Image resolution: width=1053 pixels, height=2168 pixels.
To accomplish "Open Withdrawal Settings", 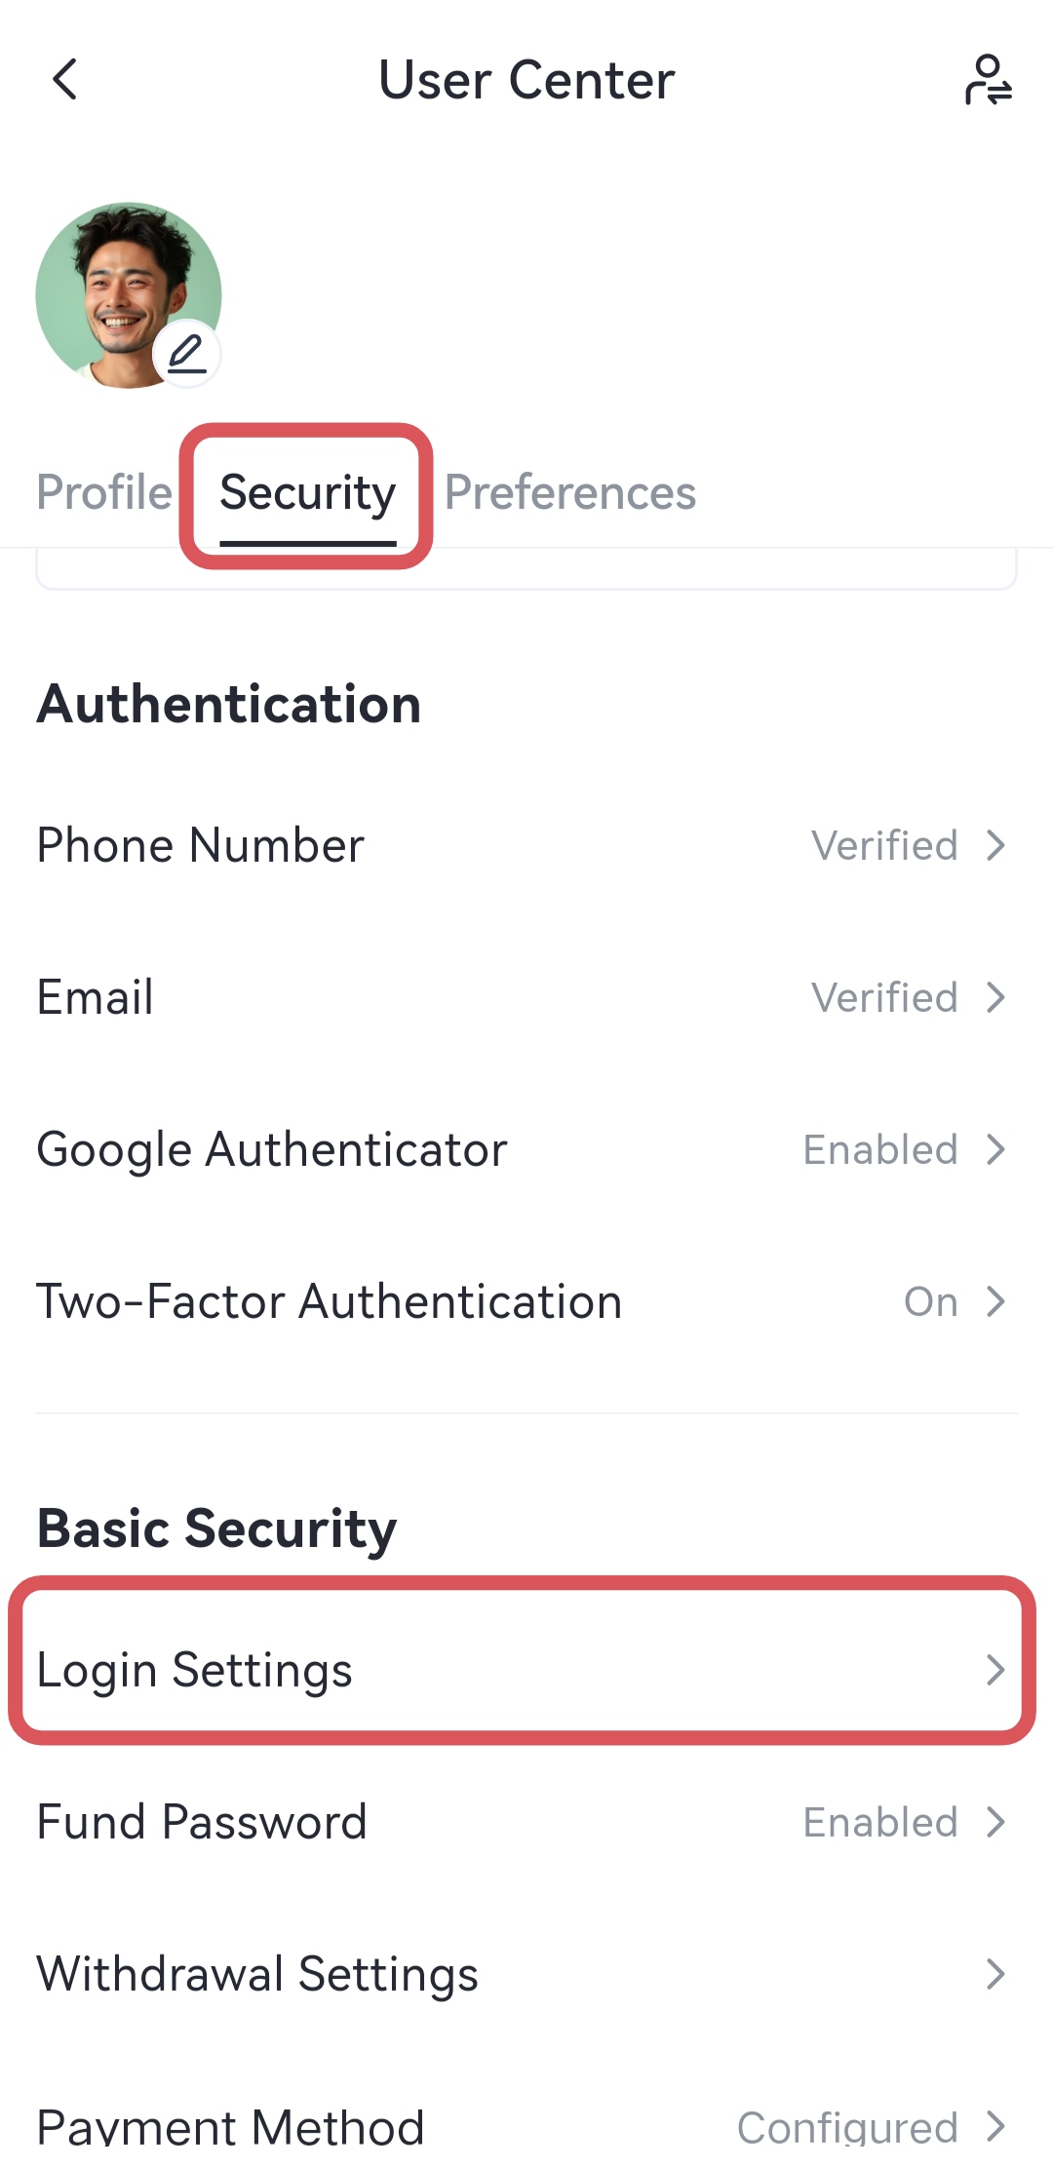I will [x=257, y=1974].
